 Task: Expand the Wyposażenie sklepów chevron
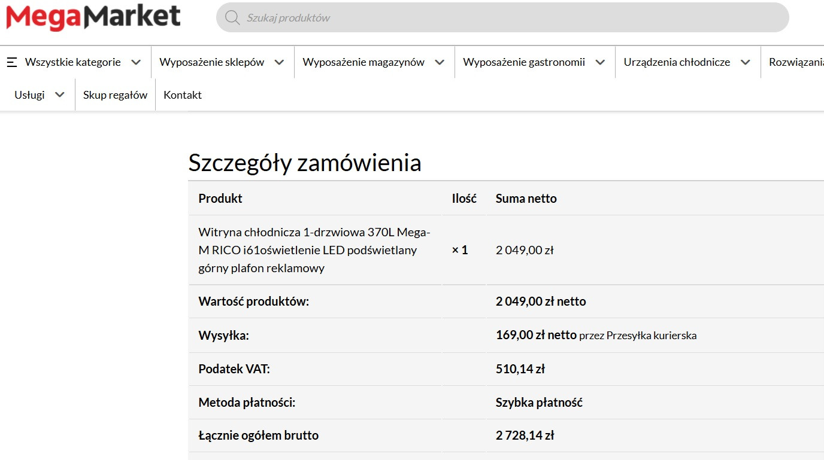(279, 62)
